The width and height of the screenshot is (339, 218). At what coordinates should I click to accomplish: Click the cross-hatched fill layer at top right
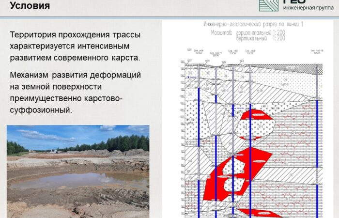(289, 69)
